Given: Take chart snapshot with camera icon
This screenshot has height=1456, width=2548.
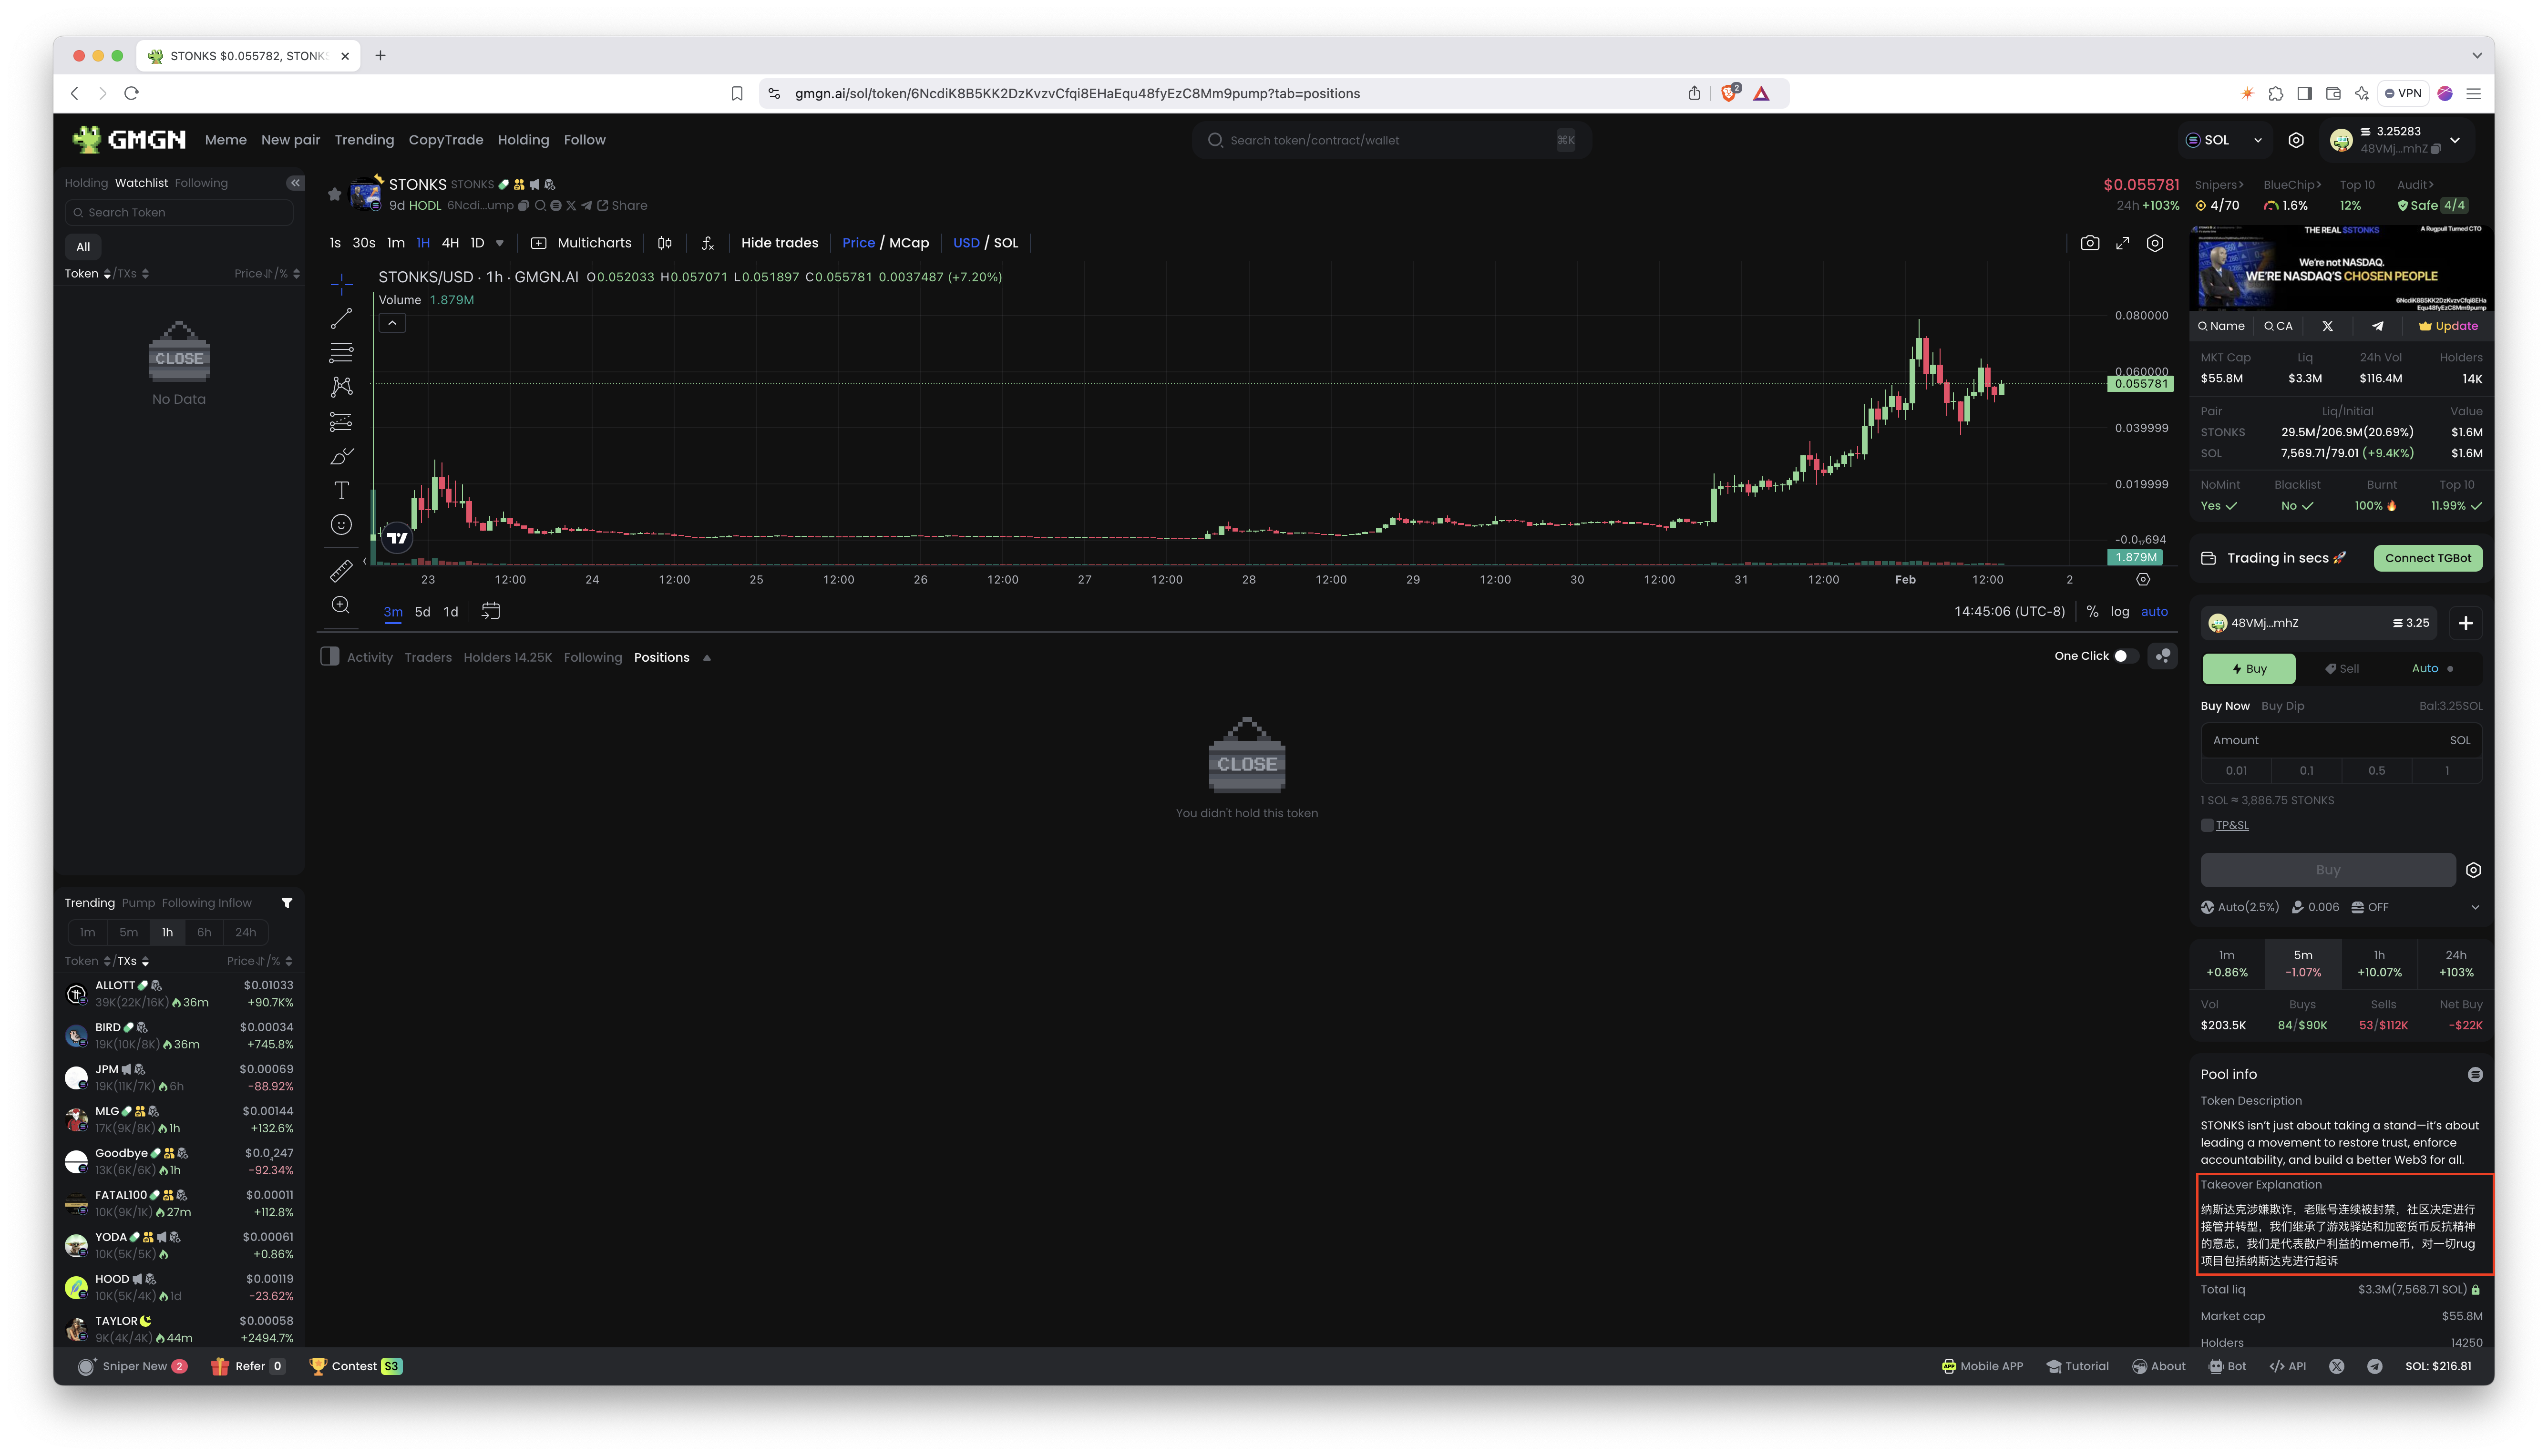Looking at the screenshot, I should point(2089,243).
